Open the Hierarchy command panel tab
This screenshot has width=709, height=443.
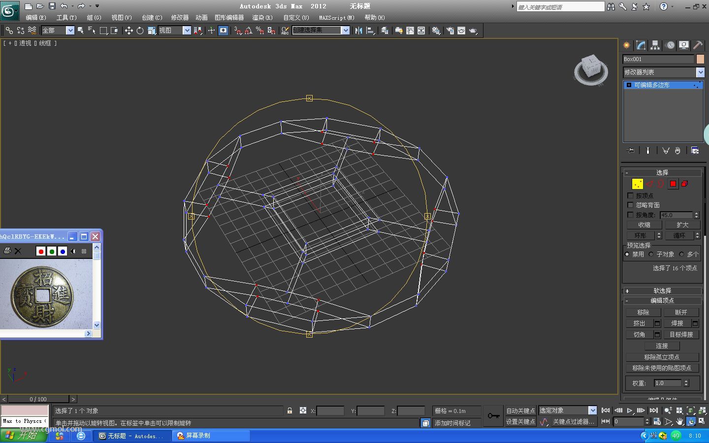655,45
